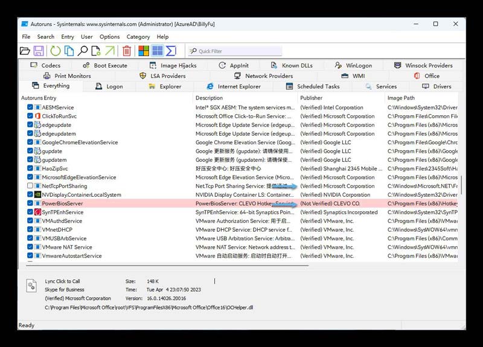The width and height of the screenshot is (483, 347).
Task: Uncheck the VMware NAT Service checkbox
Action: click(x=30, y=247)
